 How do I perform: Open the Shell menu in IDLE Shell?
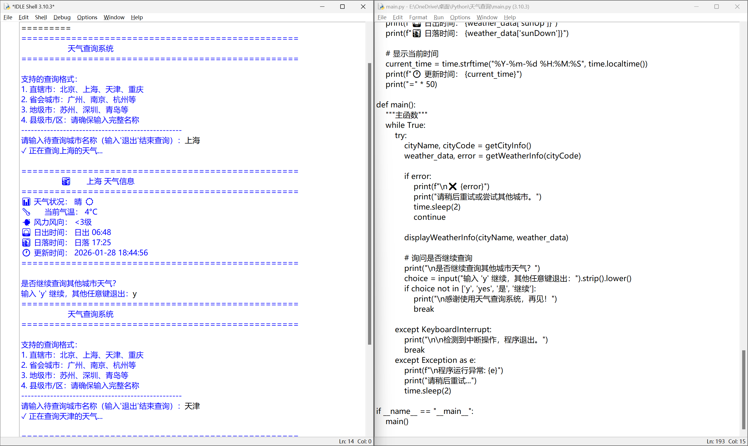(41, 17)
